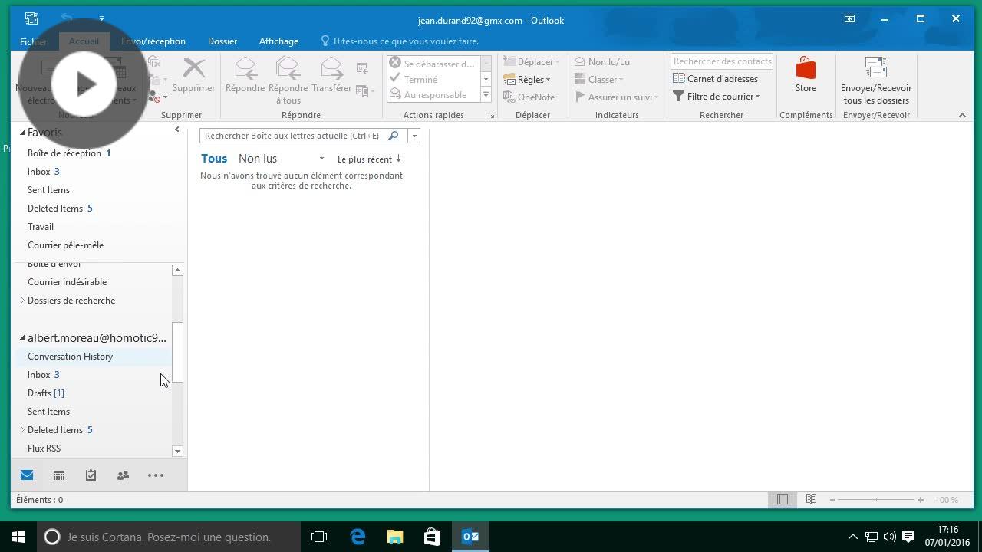
Task: Open the Filtre de courrier dropdown
Action: [x=720, y=97]
